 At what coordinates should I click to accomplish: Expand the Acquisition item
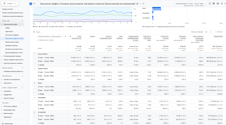[x=2, y=91]
